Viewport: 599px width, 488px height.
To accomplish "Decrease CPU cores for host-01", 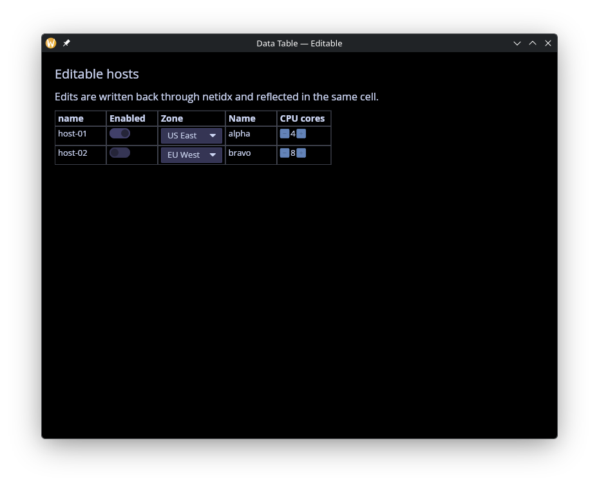I will click(285, 134).
